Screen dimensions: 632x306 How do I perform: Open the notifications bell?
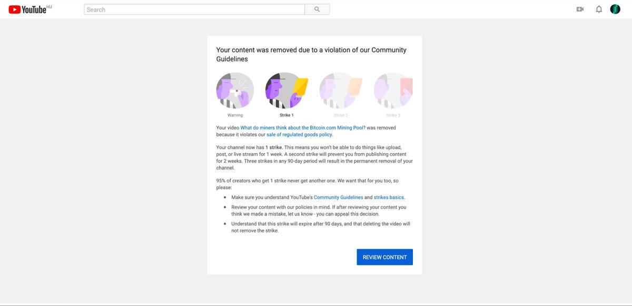coord(599,9)
